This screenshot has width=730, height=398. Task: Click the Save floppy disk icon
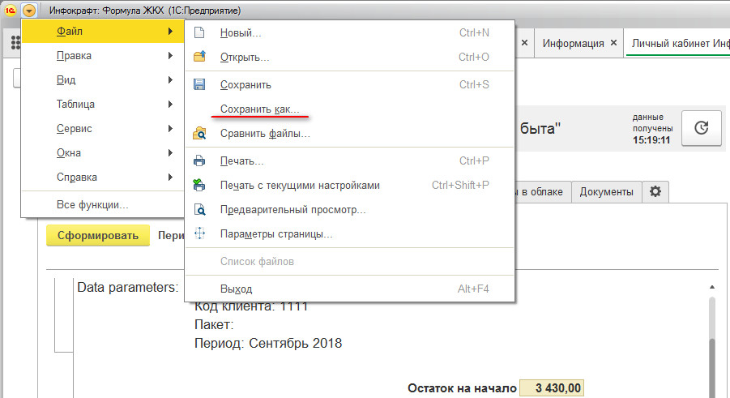tap(199, 84)
